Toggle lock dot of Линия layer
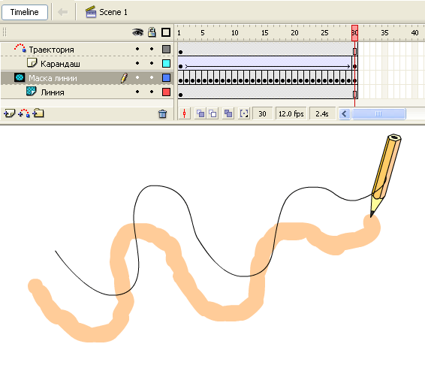 152,92
